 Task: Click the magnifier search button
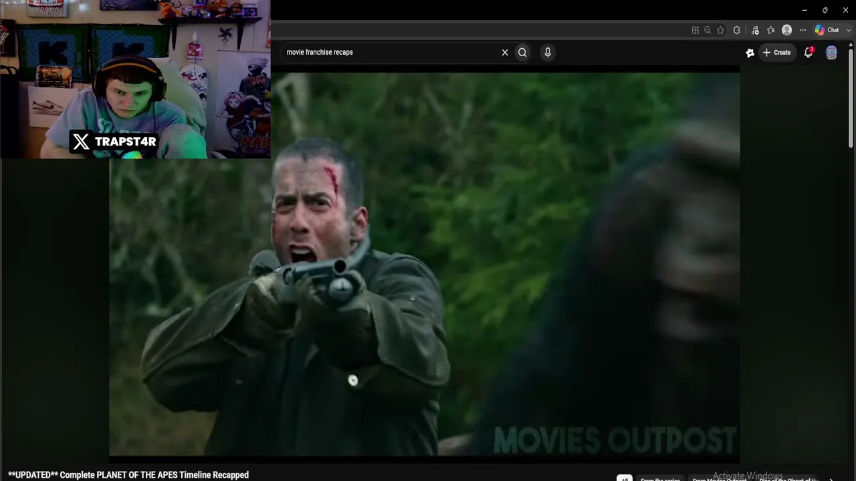522,52
